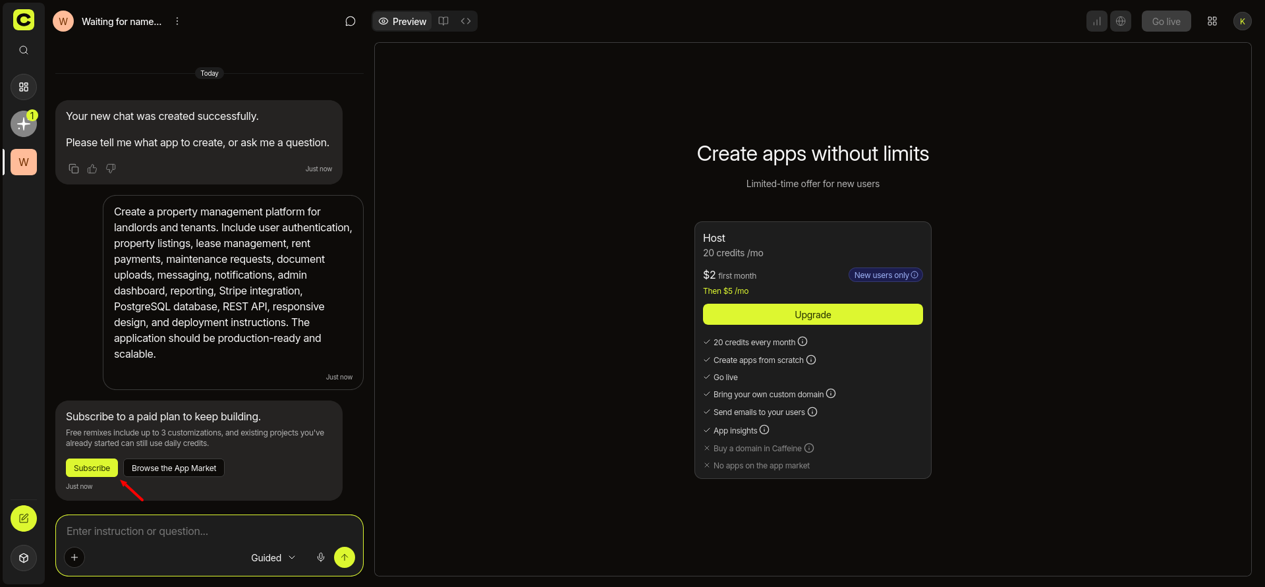Click Browse the App Market button
1265x587 pixels.
tap(174, 468)
